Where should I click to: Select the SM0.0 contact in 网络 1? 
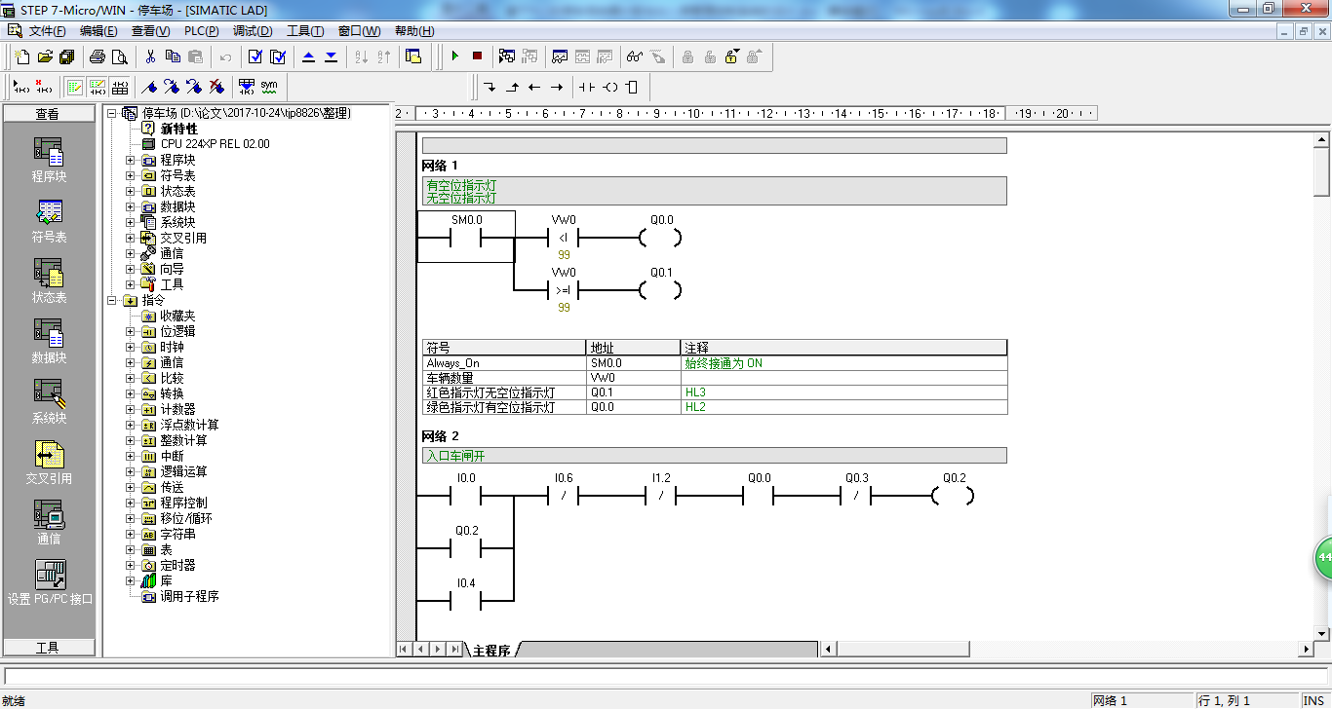pyautogui.click(x=466, y=237)
